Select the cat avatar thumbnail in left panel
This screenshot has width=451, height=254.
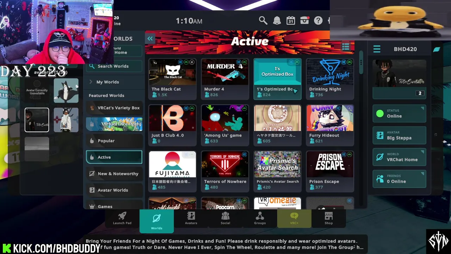[66, 91]
